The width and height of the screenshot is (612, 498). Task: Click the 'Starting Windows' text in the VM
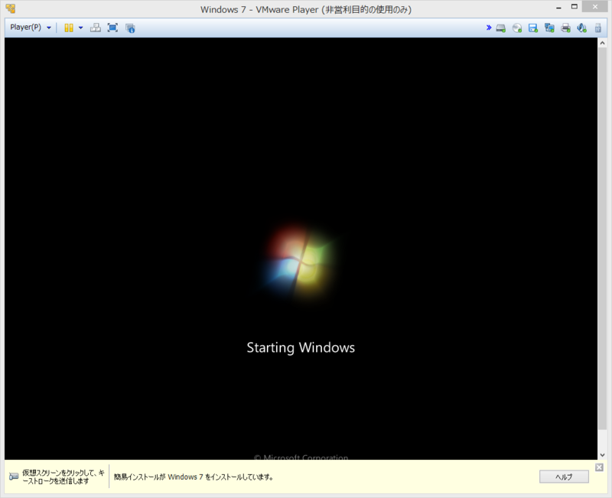point(301,347)
